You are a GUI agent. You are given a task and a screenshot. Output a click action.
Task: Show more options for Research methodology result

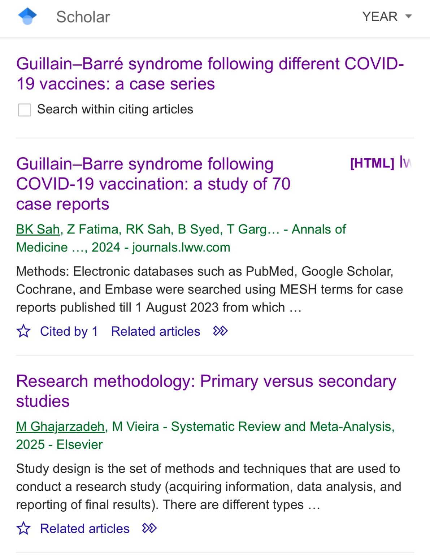(149, 528)
